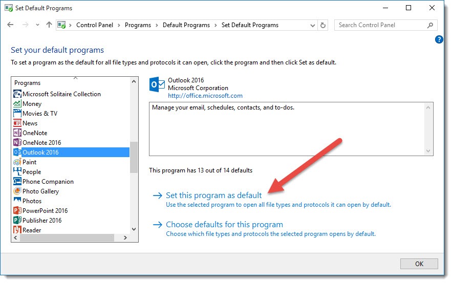Click the Reader app icon
This screenshot has height=283, width=452.
tap(17, 230)
